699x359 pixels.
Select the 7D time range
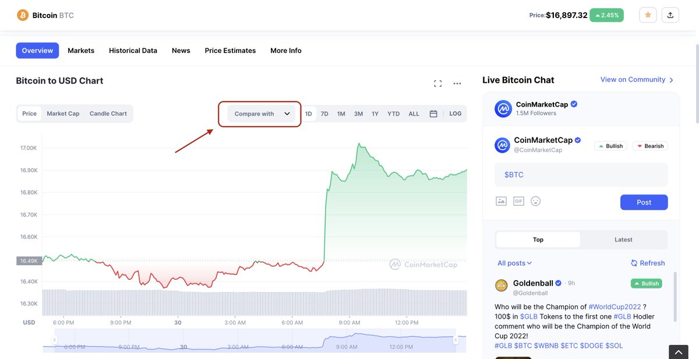point(324,114)
